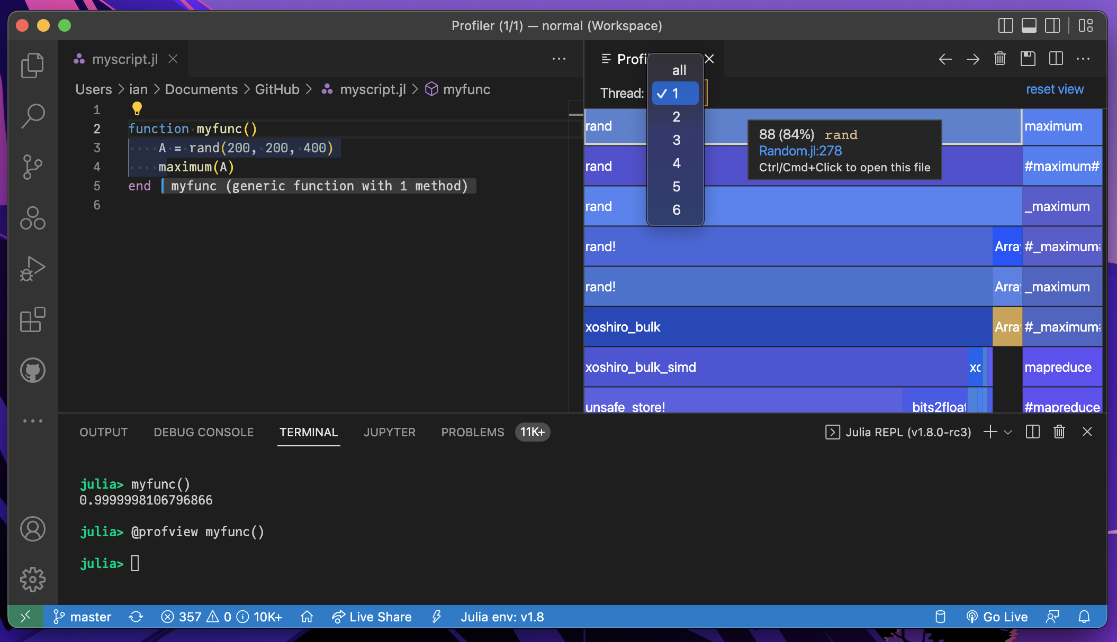Open the Julia workspace view icon

tap(32, 218)
